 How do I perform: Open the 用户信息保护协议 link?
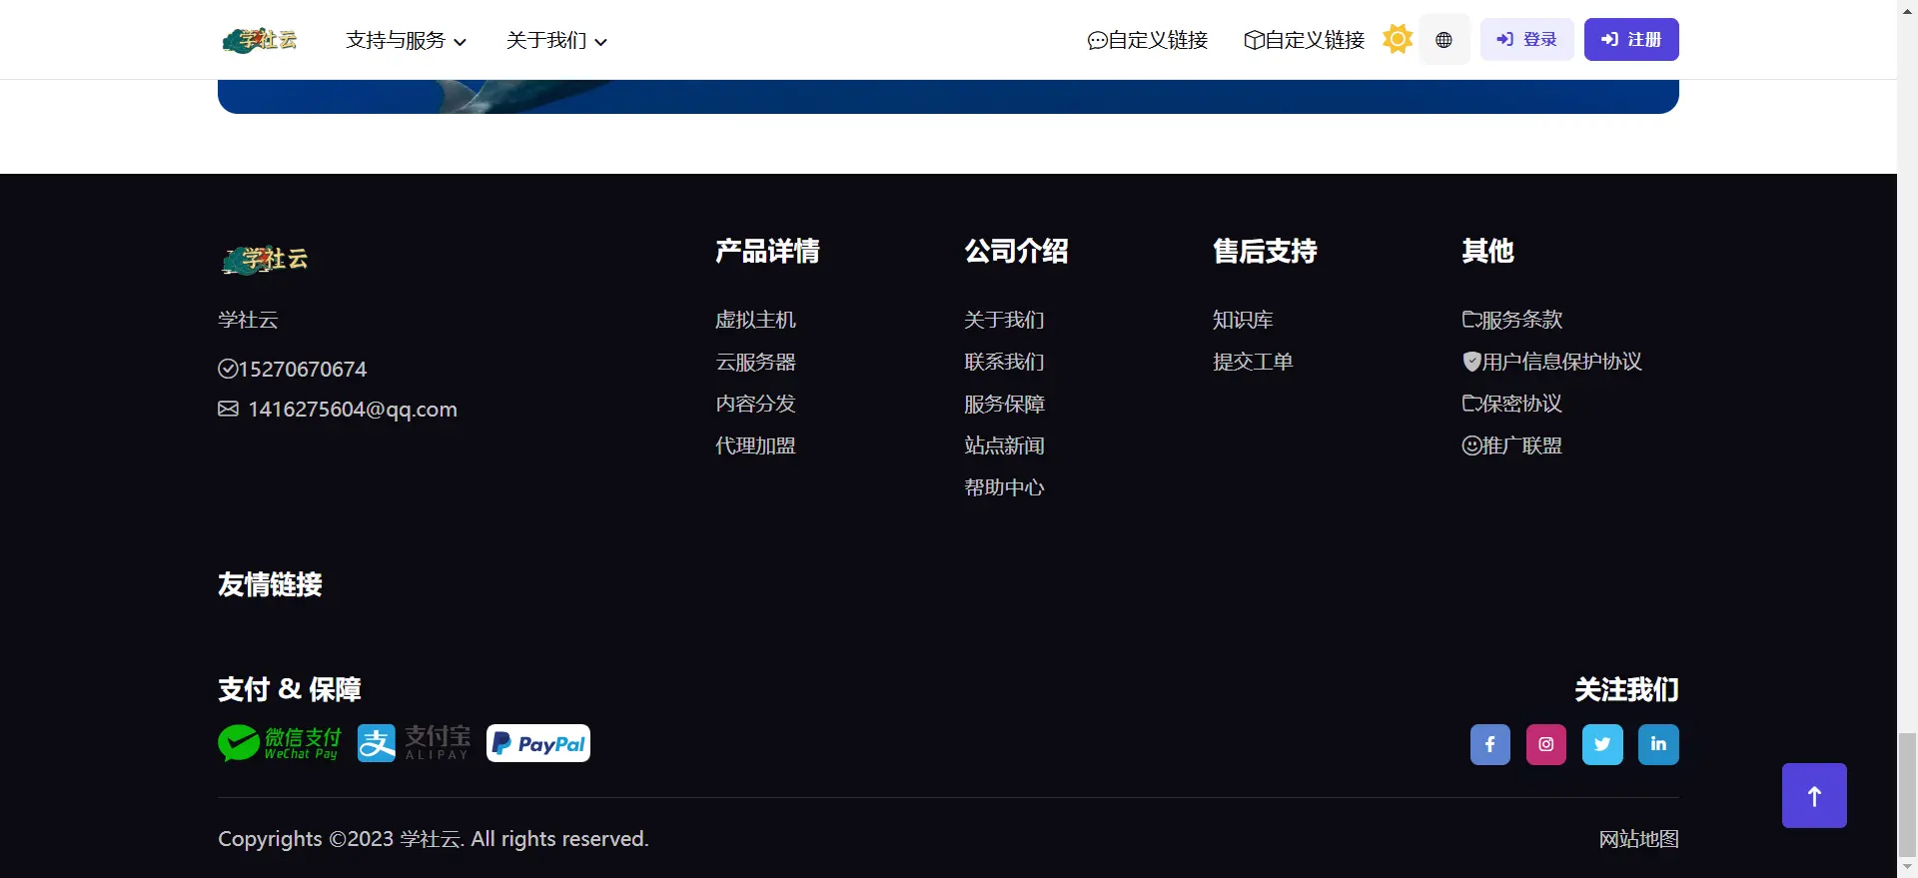pyautogui.click(x=1551, y=362)
